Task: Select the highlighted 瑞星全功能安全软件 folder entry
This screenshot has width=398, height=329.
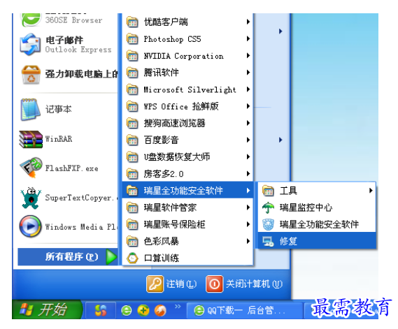Action: (187, 191)
